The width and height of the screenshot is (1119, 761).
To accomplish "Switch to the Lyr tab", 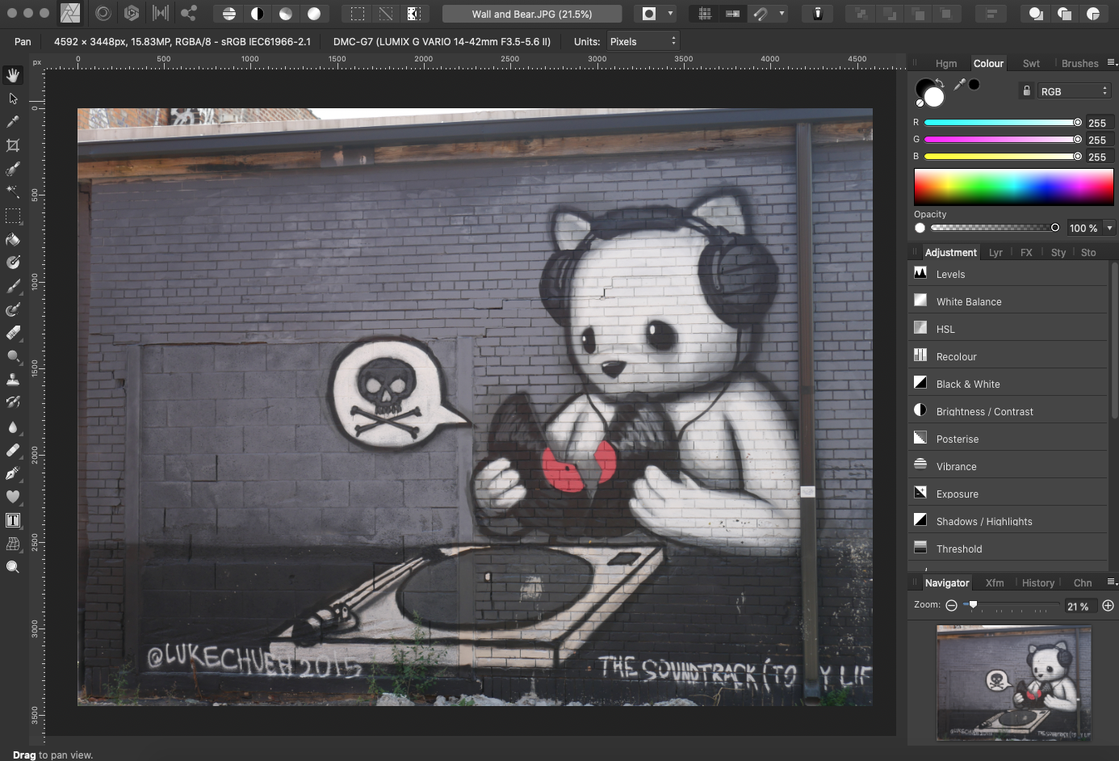I will [995, 252].
